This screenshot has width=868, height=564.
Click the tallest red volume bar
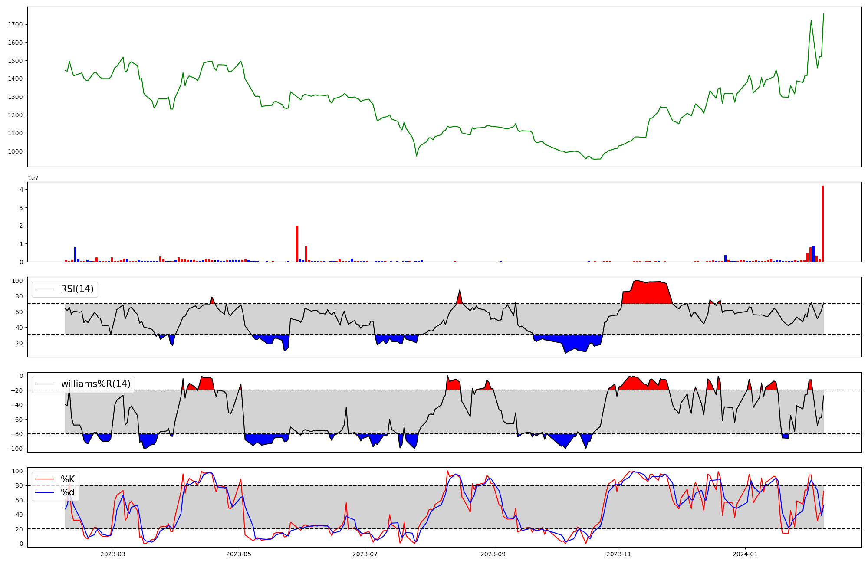click(x=822, y=223)
